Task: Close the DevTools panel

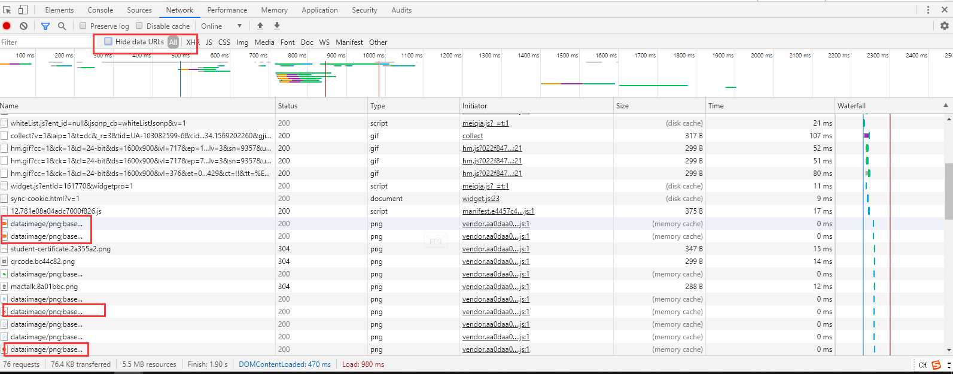Action: click(944, 10)
